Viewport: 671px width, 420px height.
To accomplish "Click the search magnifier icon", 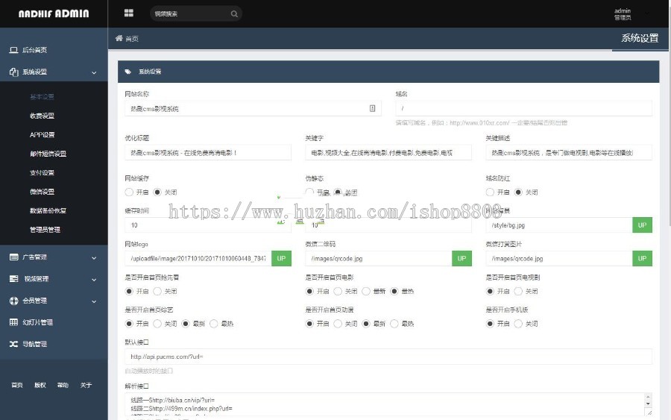I will (x=234, y=13).
